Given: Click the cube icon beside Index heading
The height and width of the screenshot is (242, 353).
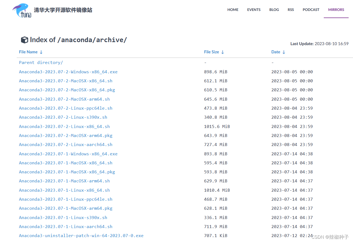Looking at the screenshot, I should 25,40.
